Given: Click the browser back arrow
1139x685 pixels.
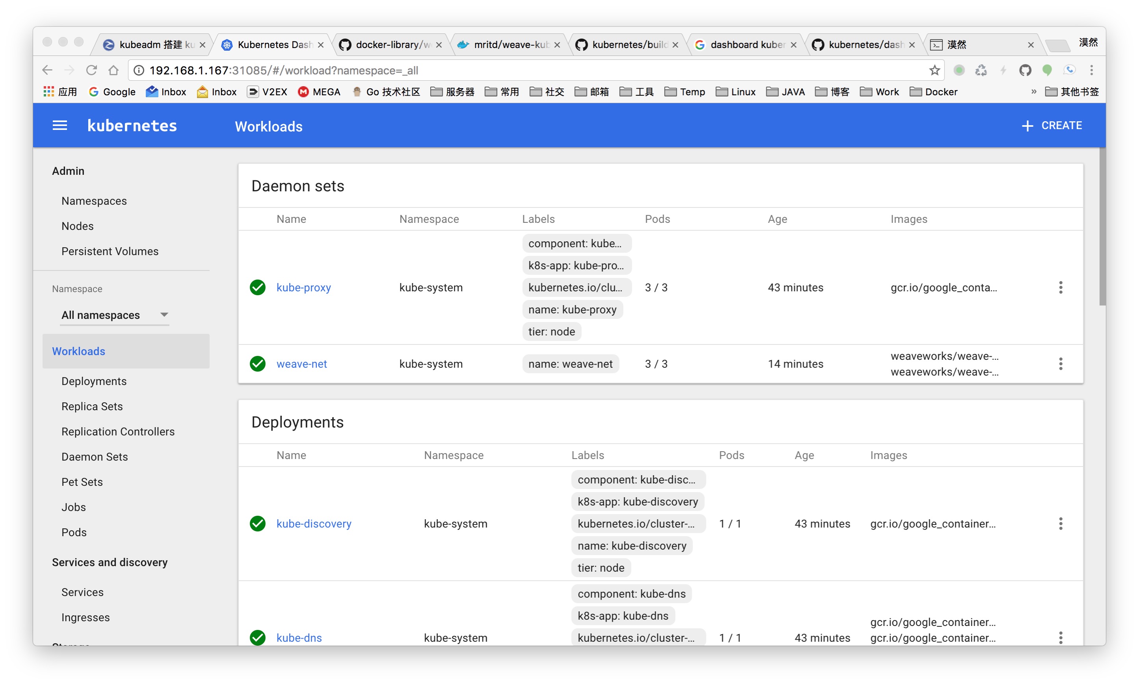Looking at the screenshot, I should [47, 70].
